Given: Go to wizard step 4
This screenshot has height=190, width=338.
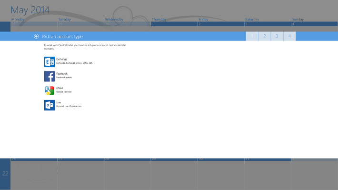Looking at the screenshot, I should coord(289,36).
